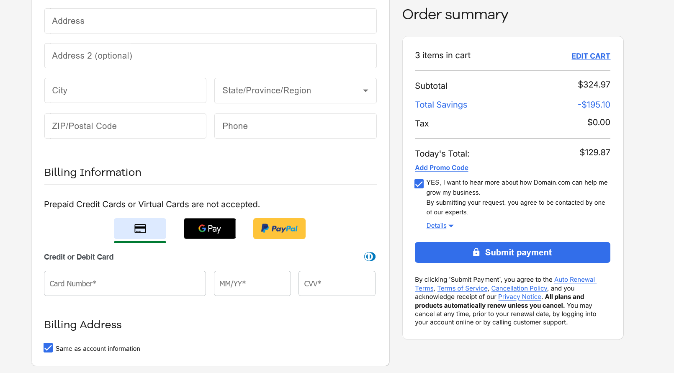Click the $0.00 tax amount
674x373 pixels.
click(x=599, y=122)
